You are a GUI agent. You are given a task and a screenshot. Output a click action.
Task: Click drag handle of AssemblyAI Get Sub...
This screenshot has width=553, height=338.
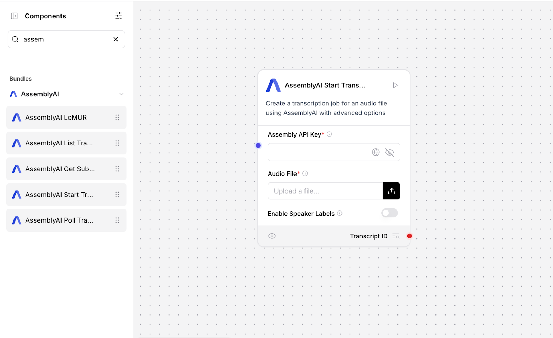117,169
